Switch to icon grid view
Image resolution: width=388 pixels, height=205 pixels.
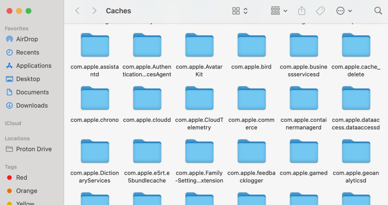(236, 11)
